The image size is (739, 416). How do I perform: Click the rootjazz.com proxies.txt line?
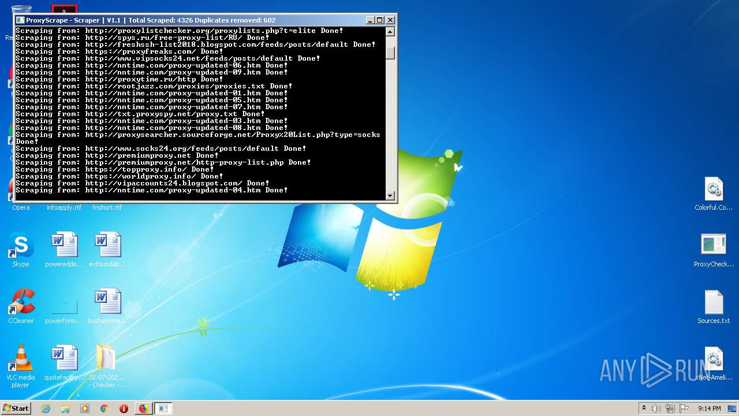coord(154,86)
